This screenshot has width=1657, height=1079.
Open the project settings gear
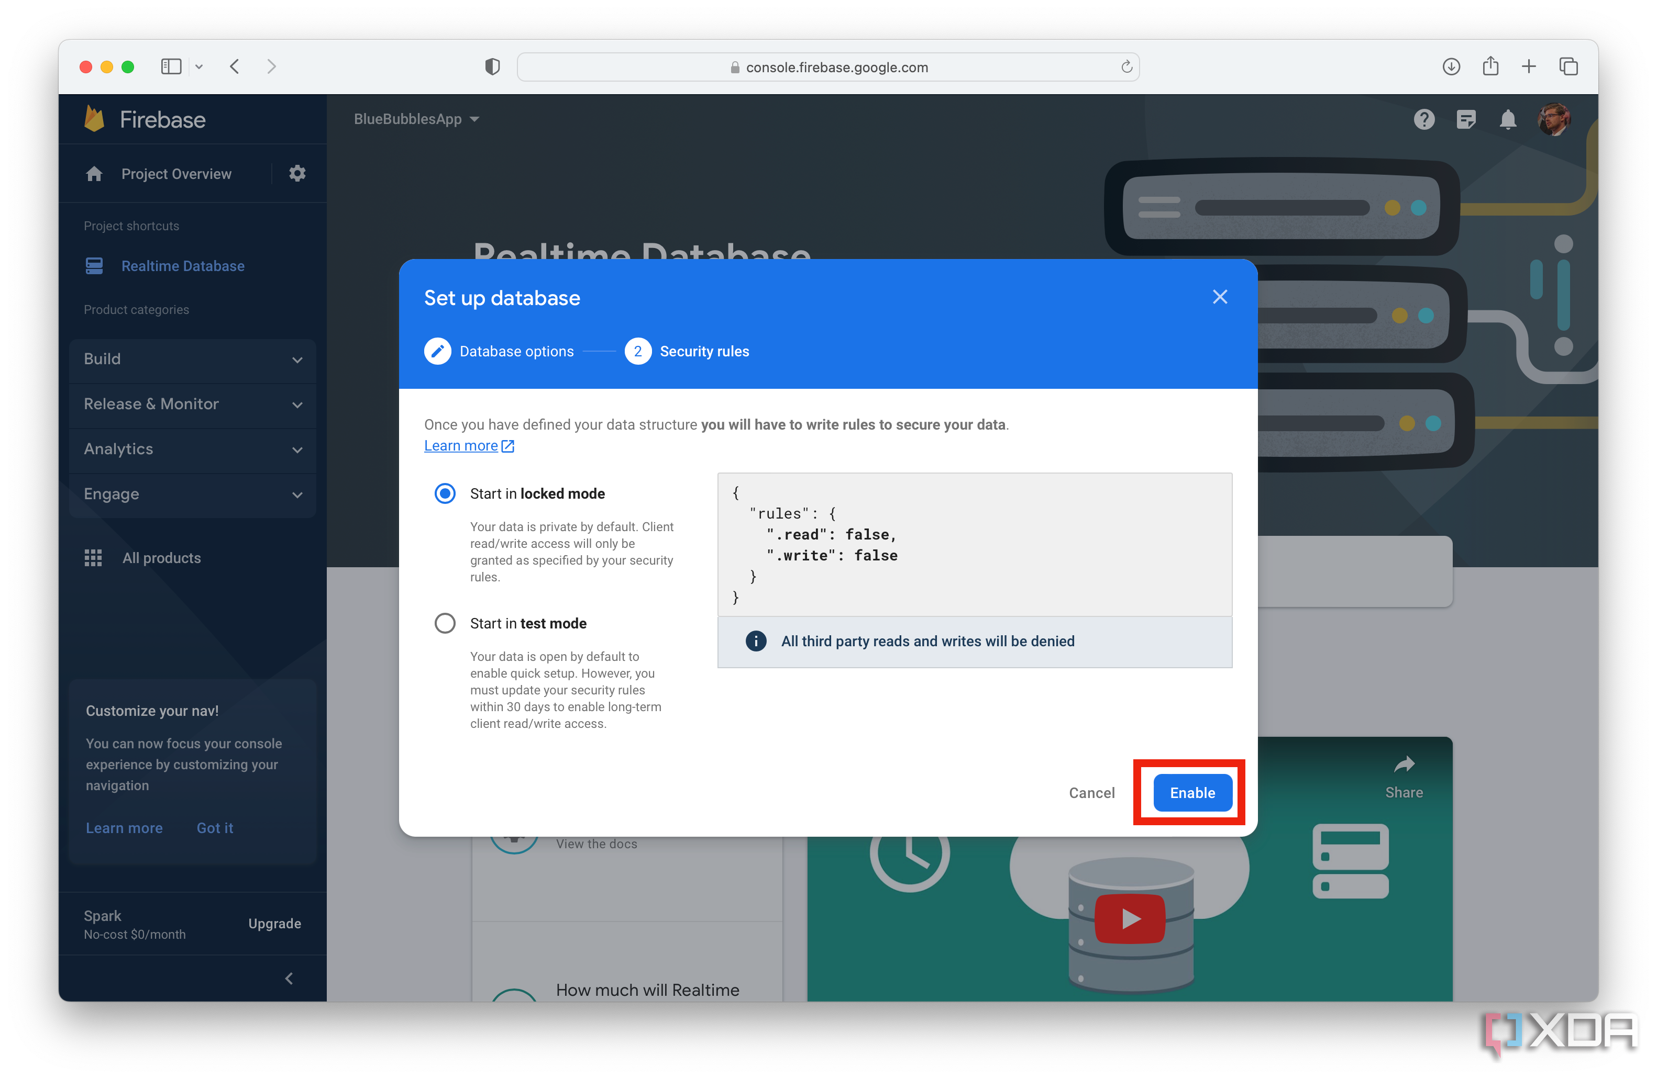tap(296, 173)
